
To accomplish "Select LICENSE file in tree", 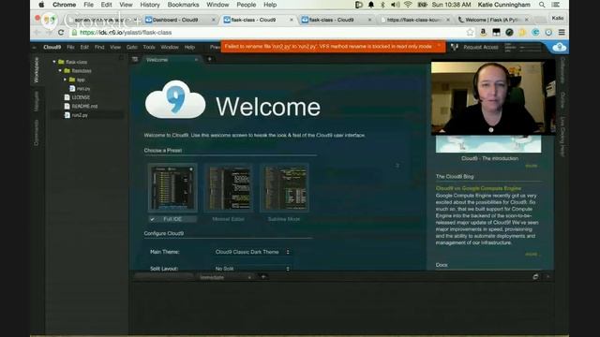I will pos(81,97).
